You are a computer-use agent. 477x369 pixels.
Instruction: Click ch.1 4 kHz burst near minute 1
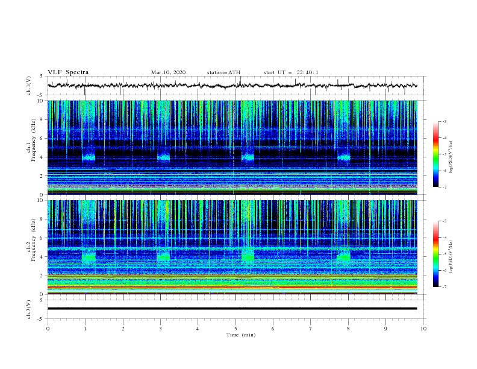(89, 156)
